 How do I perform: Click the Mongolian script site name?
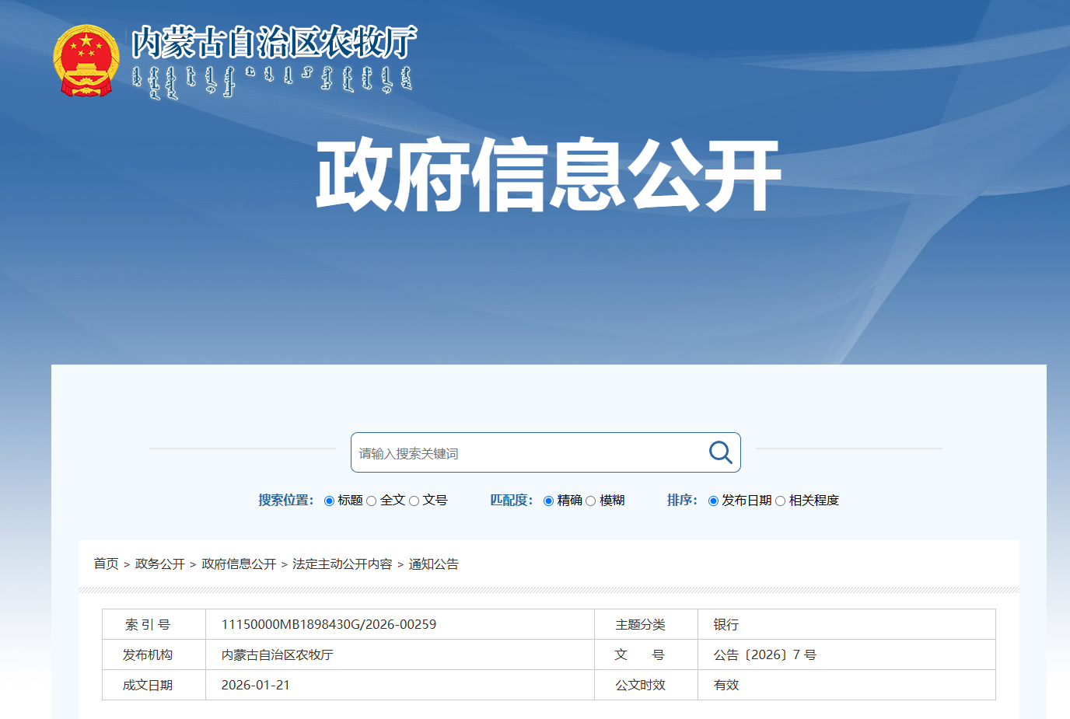point(272,81)
